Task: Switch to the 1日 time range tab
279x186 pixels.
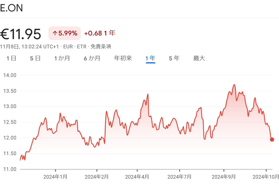Action: coord(11,58)
